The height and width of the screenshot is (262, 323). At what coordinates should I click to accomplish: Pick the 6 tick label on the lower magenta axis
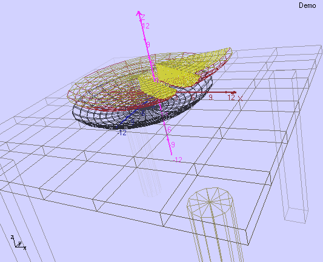(169, 130)
